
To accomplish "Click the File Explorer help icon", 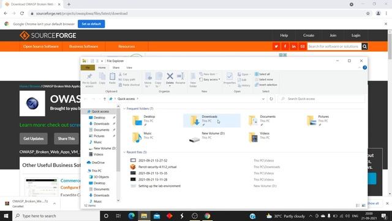I will (x=365, y=68).
